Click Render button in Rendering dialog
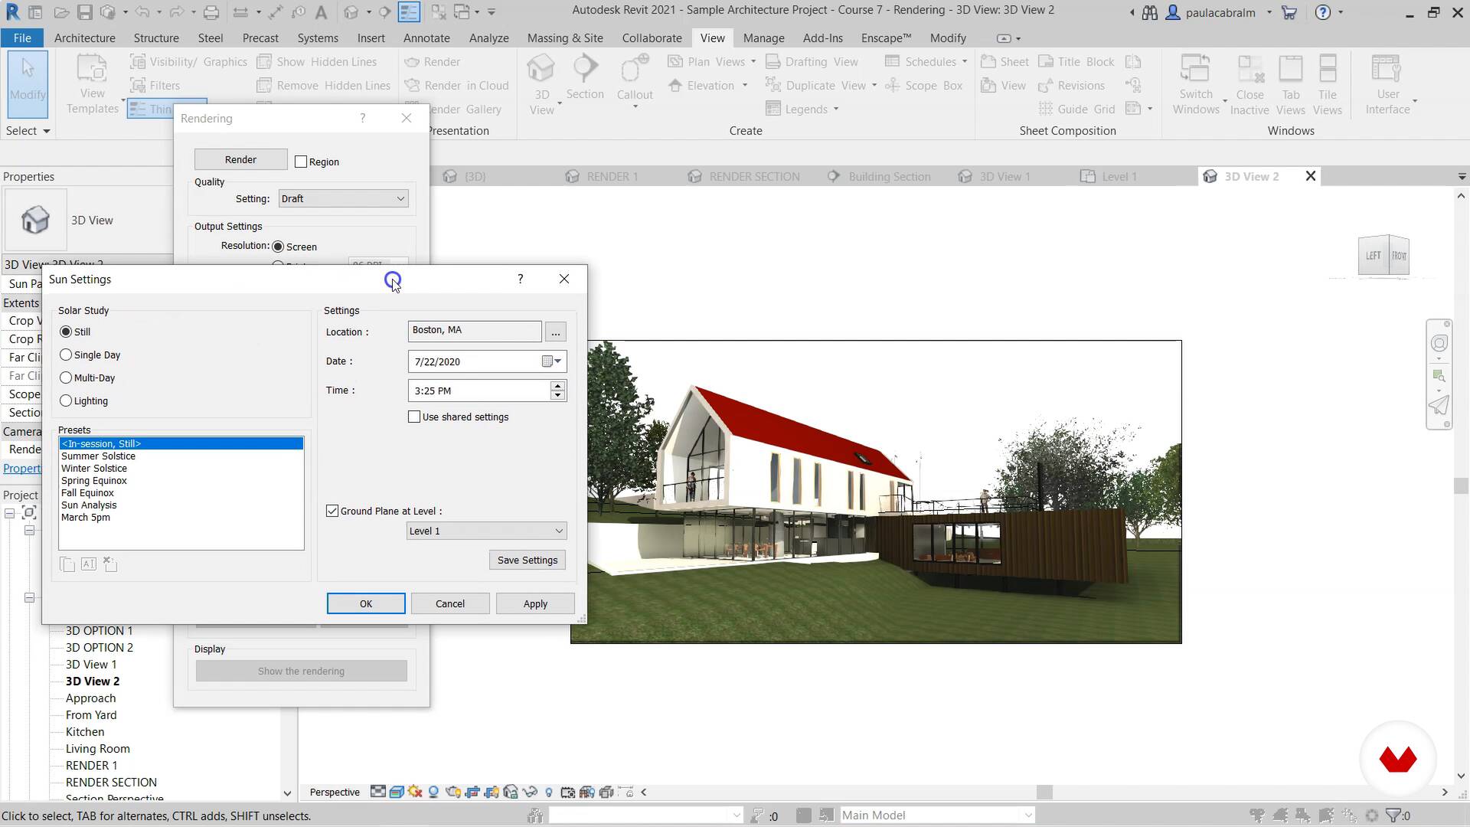The image size is (1470, 827). pos(240,159)
